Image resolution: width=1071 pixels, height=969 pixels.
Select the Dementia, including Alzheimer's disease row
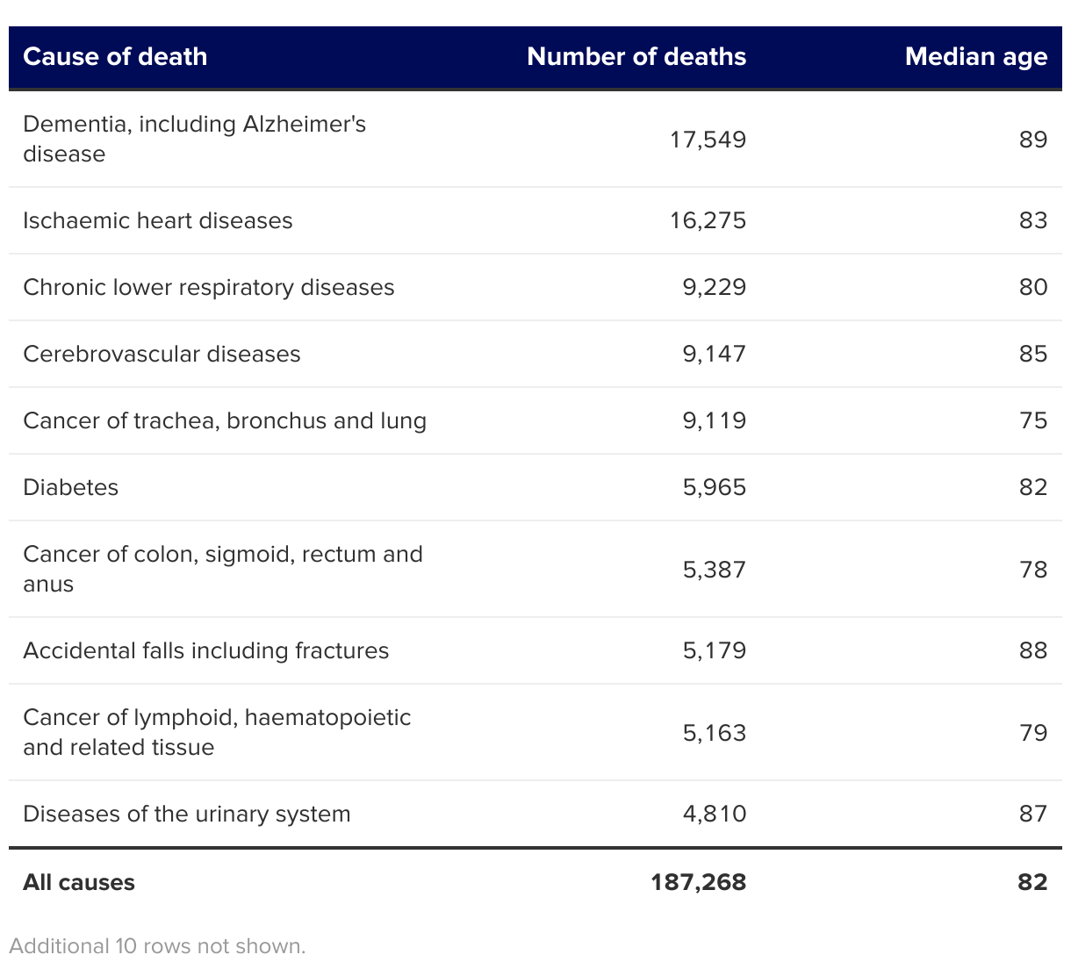point(194,139)
